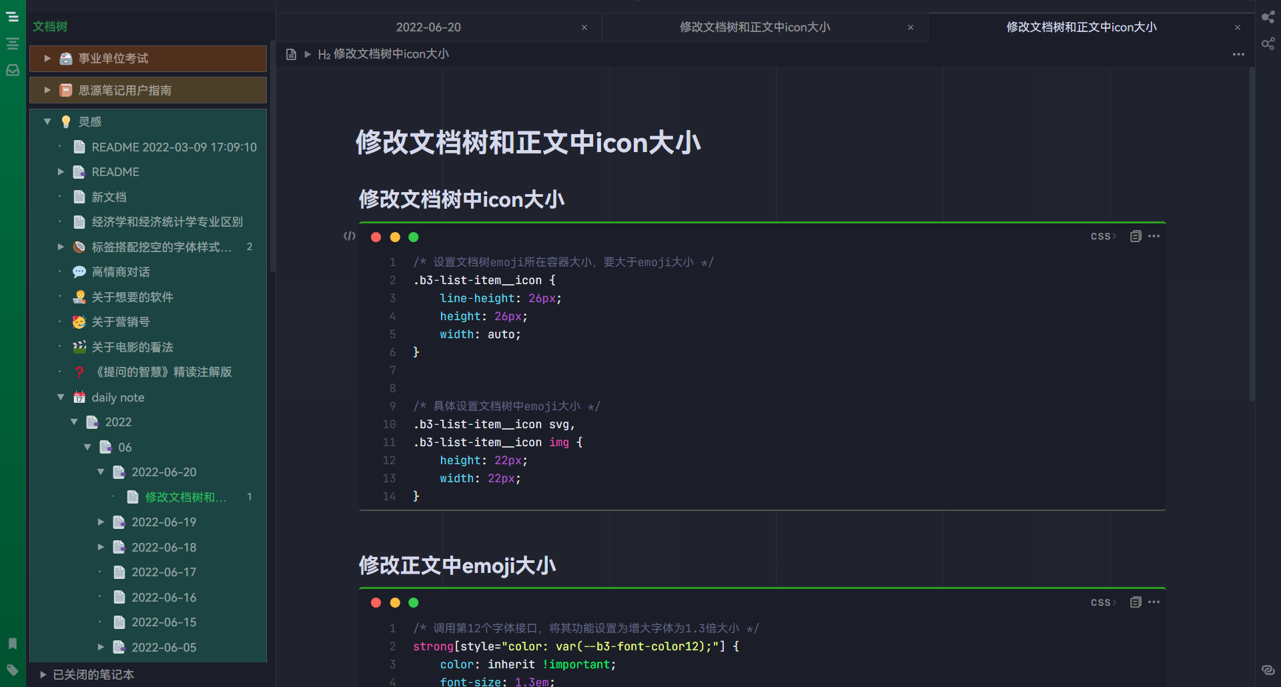Screen dimensions: 1281x687
Task: Expand the 已关闭的笔记本 section
Action: coord(43,674)
